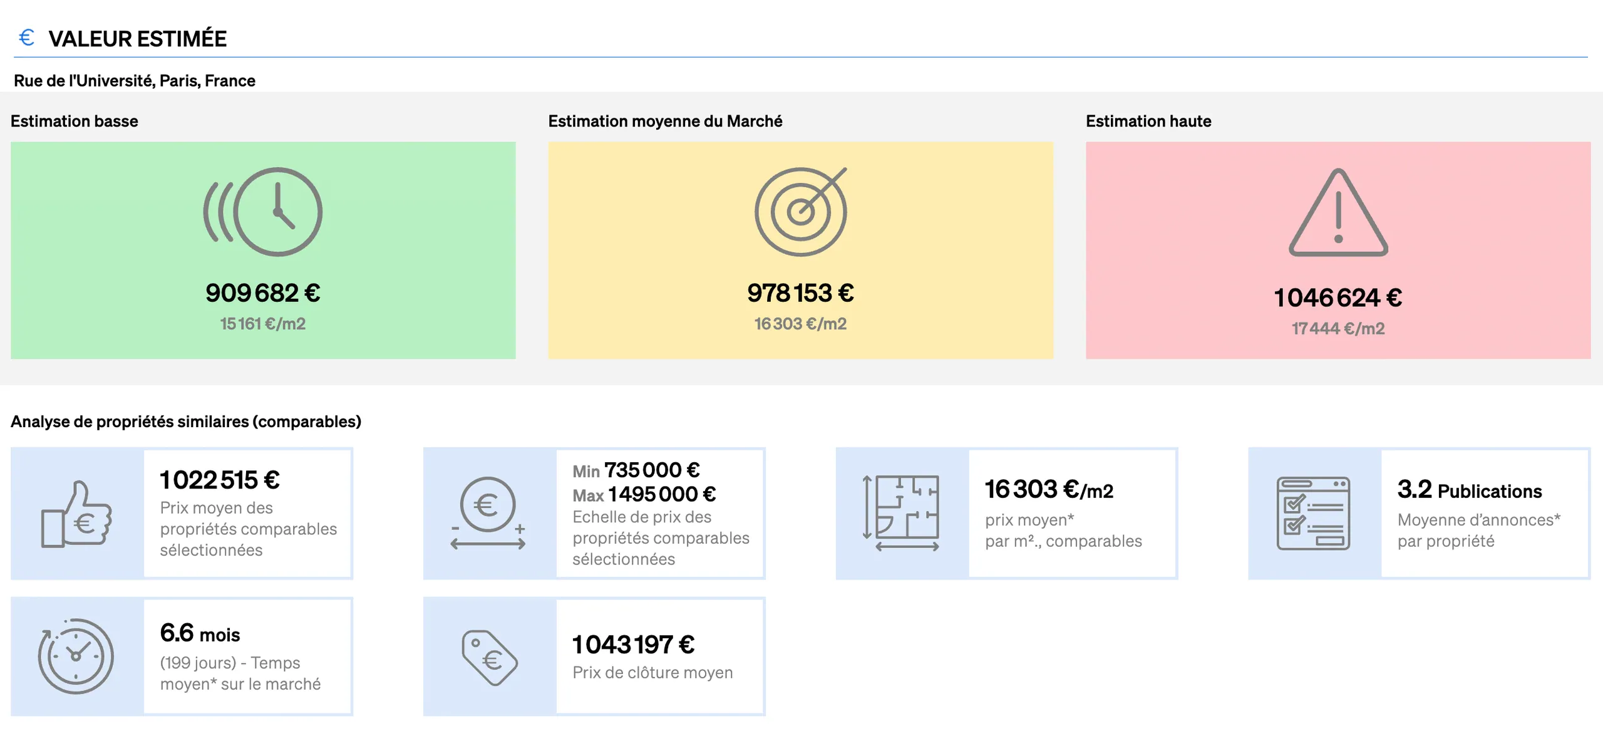Click Prix de clôture moyen label
Image resolution: width=1603 pixels, height=741 pixels.
coord(652,673)
